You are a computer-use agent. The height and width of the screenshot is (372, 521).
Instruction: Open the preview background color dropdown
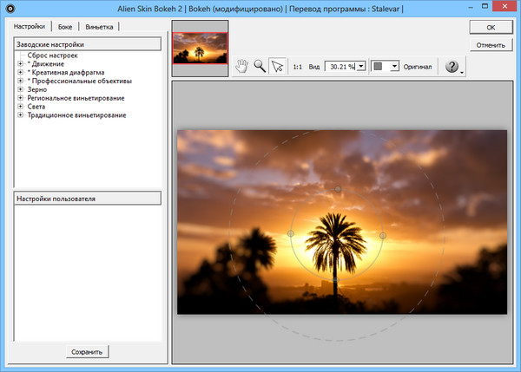pyautogui.click(x=394, y=66)
